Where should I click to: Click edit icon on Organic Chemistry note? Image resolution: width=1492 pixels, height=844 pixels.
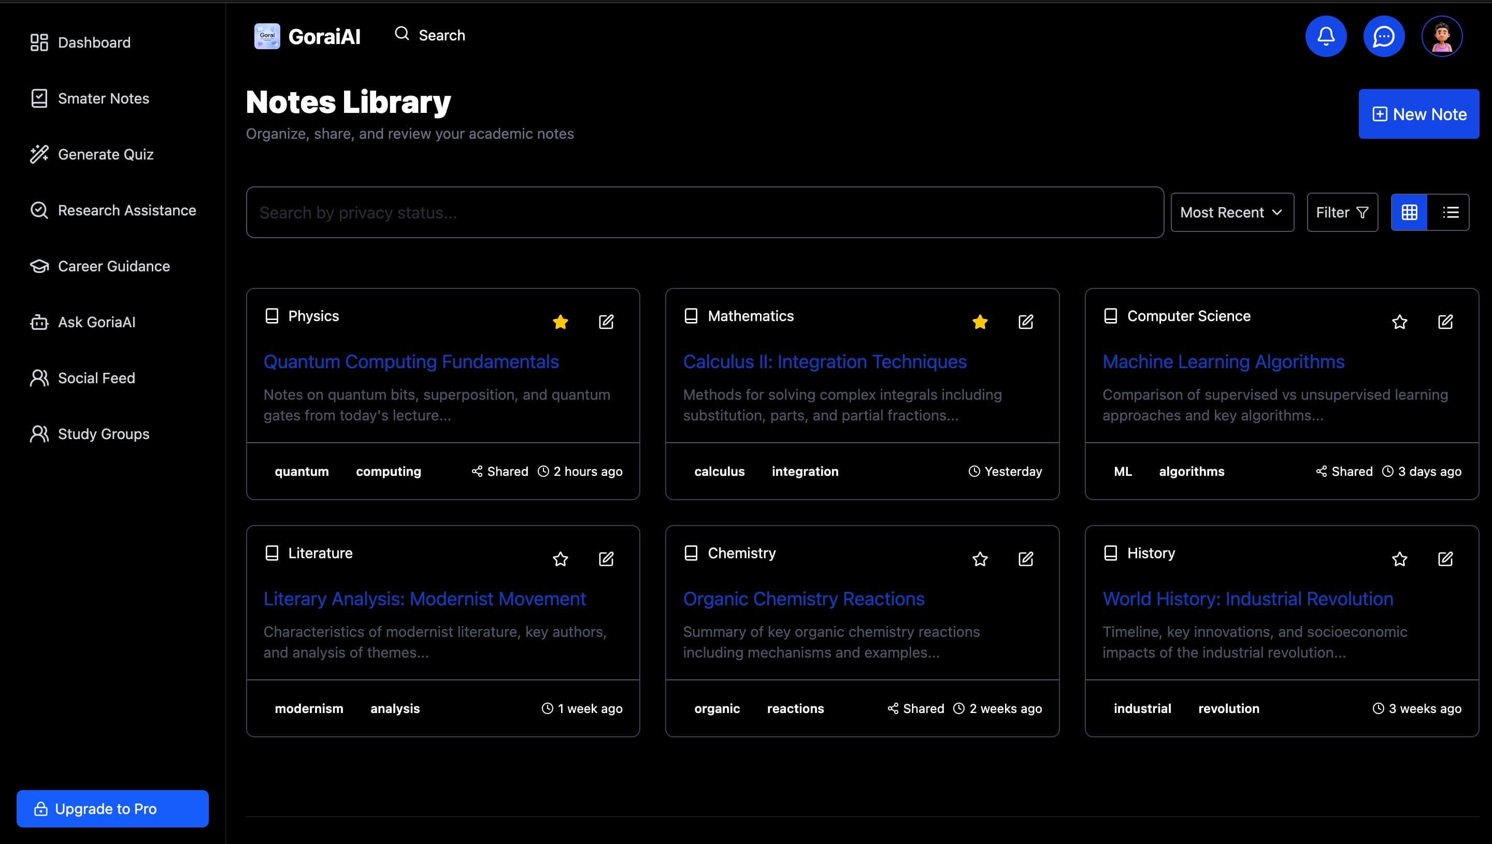click(x=1025, y=559)
